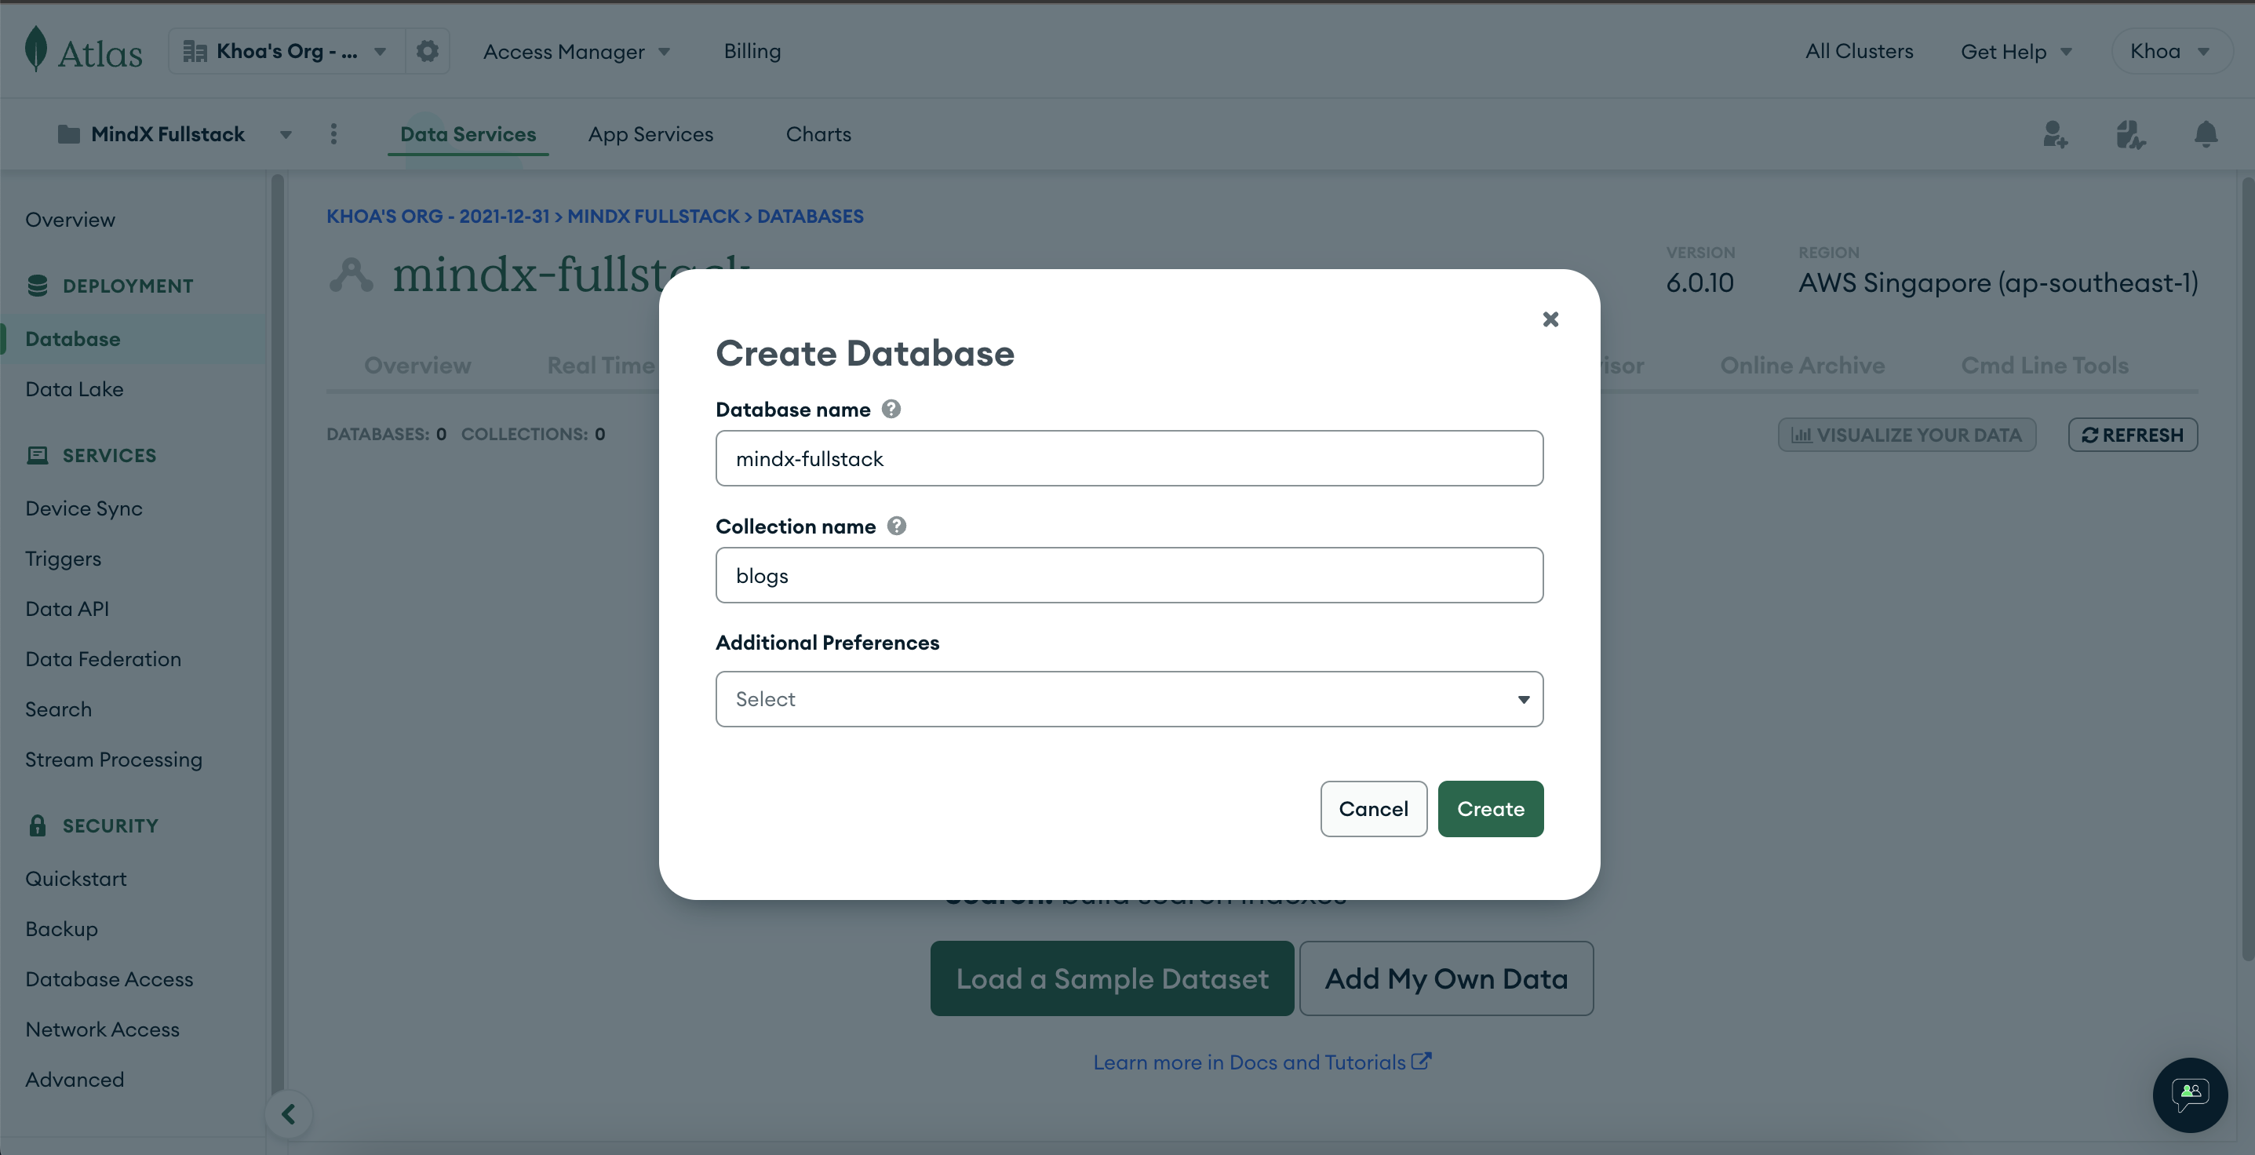Open the Khoa's Org organization dropdown

[286, 51]
